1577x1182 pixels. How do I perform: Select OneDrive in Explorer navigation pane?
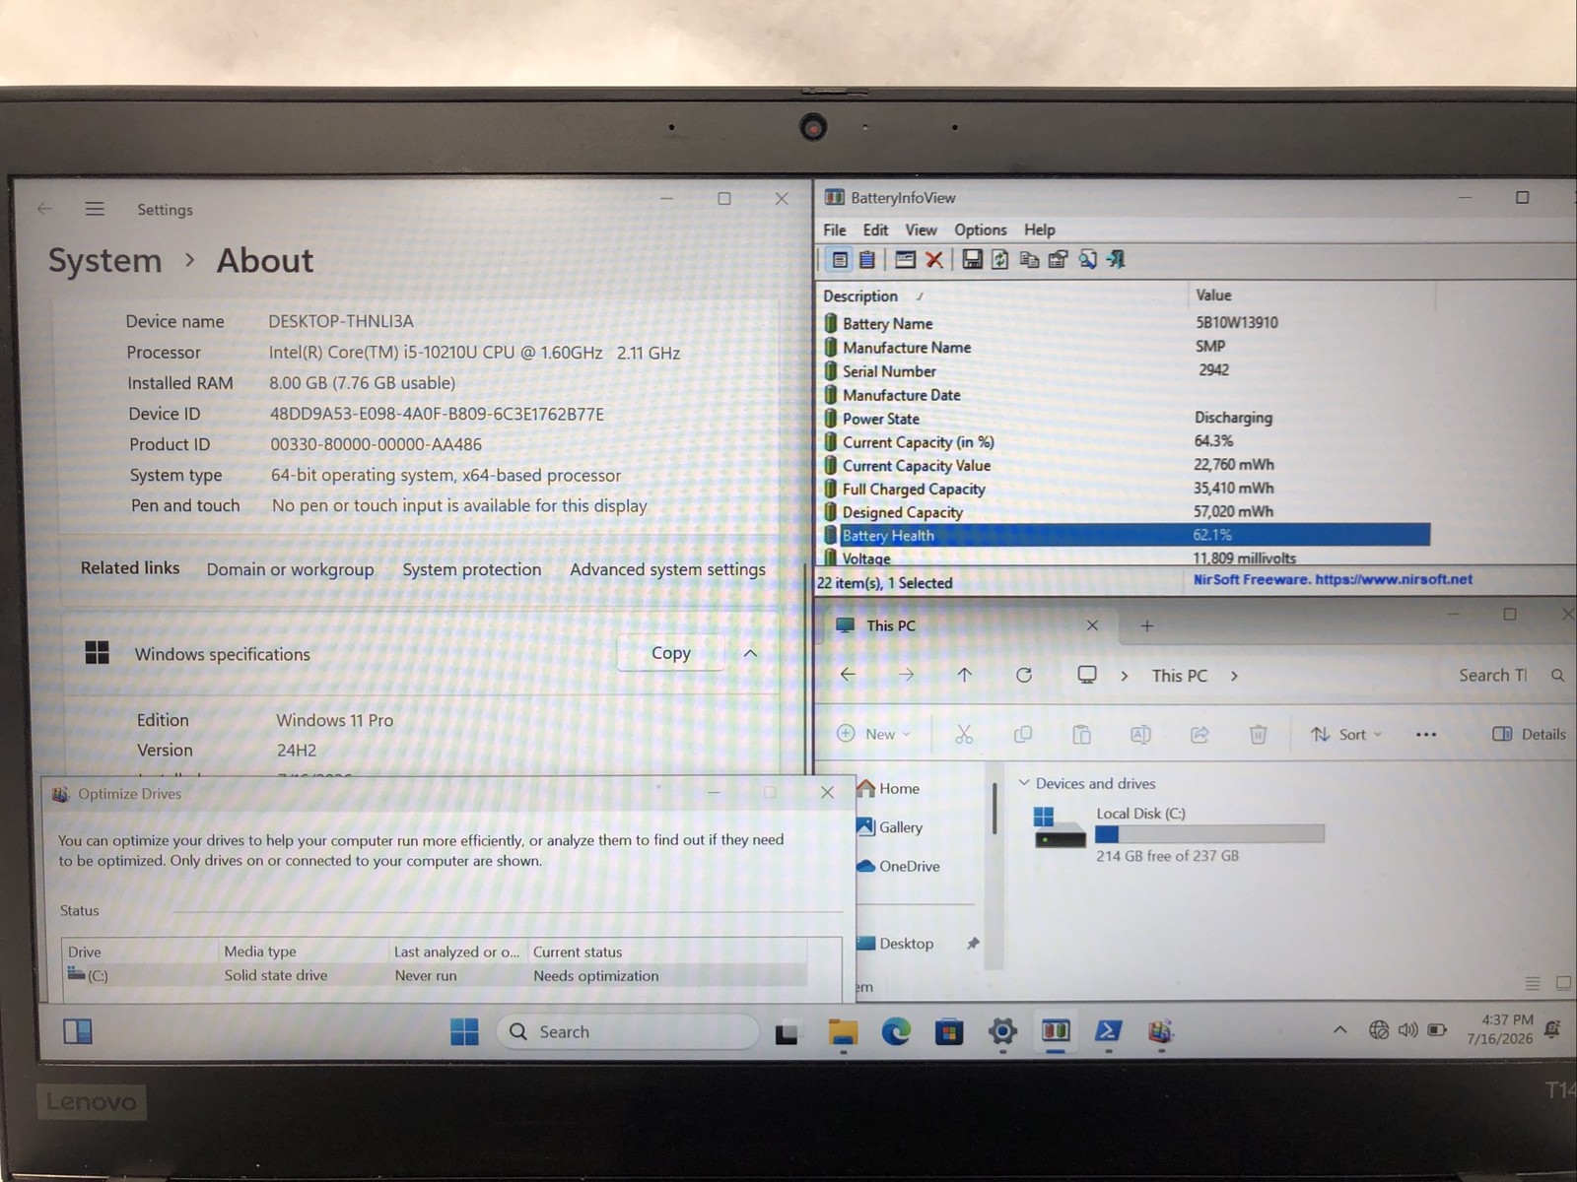click(x=898, y=867)
